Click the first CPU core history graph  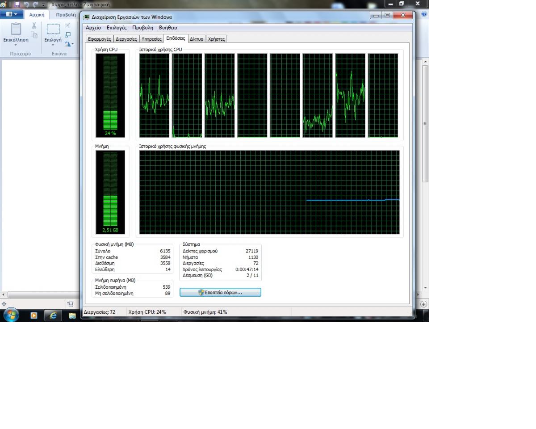[155, 96]
